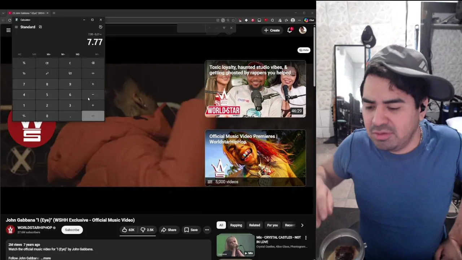Open browser tab search dropdown arrow
This screenshot has width=462, height=260.
[x=3, y=13]
